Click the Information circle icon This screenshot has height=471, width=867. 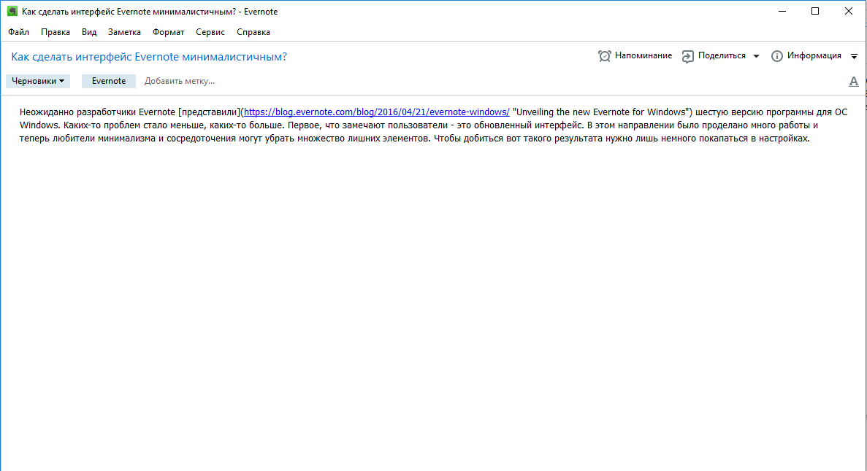click(x=777, y=56)
